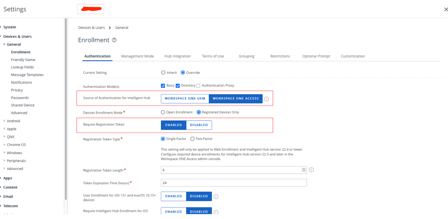Open Message Templates settings

click(27, 75)
